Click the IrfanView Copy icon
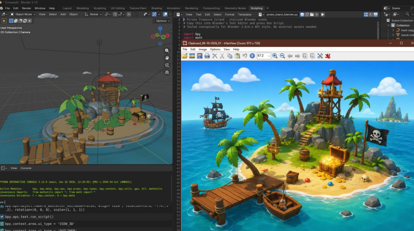This screenshot has width=414, height=231. pos(230,56)
